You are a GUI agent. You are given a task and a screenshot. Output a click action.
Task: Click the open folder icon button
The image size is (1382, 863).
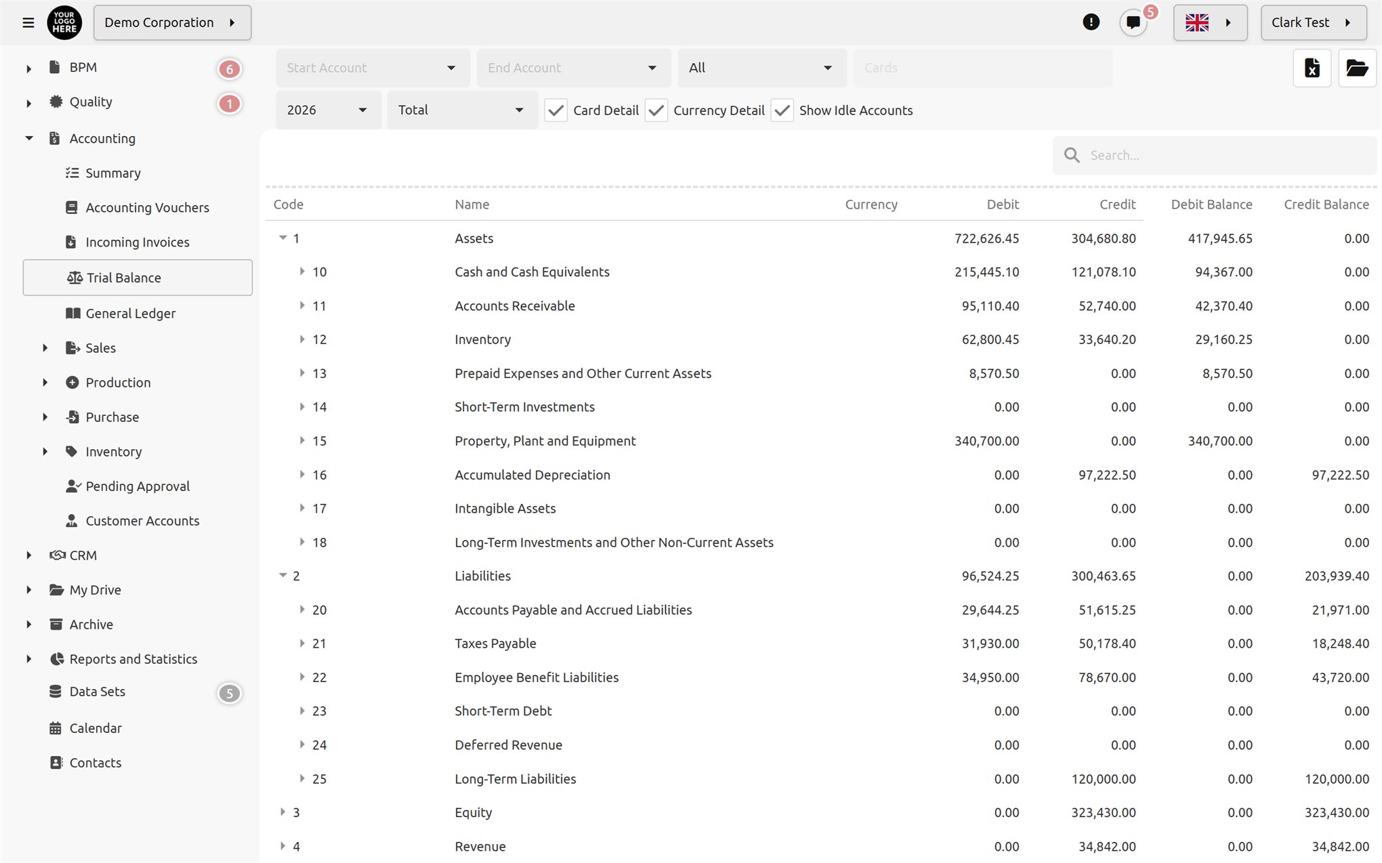pos(1357,68)
